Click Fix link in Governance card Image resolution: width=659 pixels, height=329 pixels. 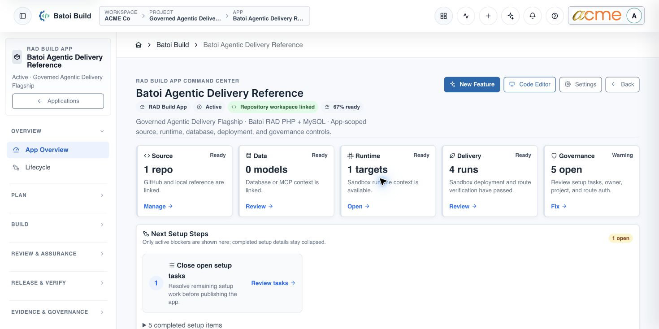coord(559,206)
